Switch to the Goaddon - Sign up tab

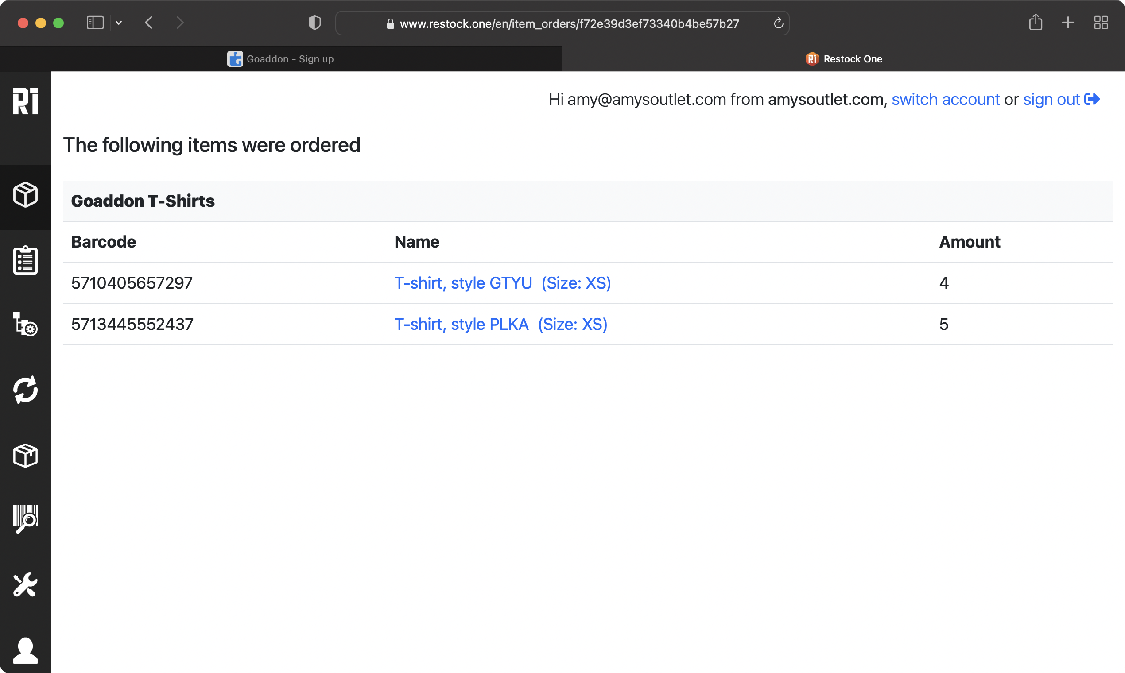281,59
